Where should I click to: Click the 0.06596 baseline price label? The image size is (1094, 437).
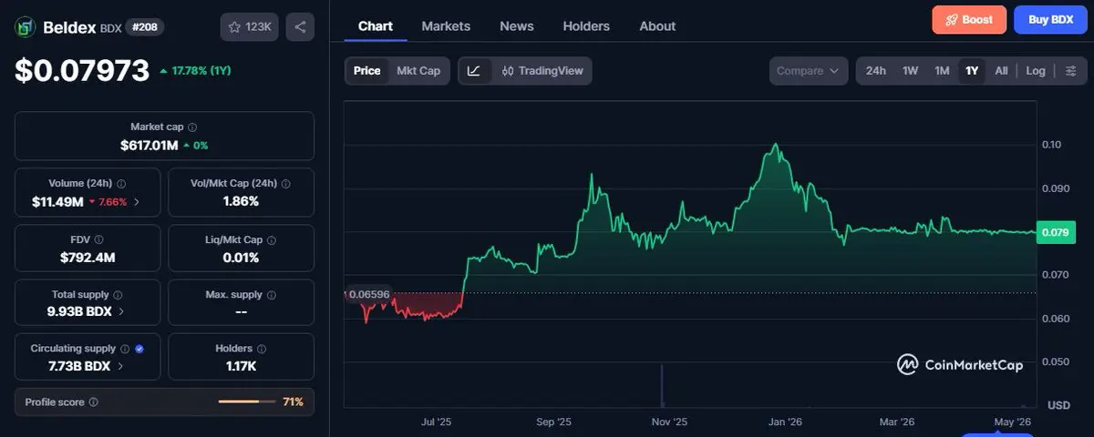[x=367, y=294]
